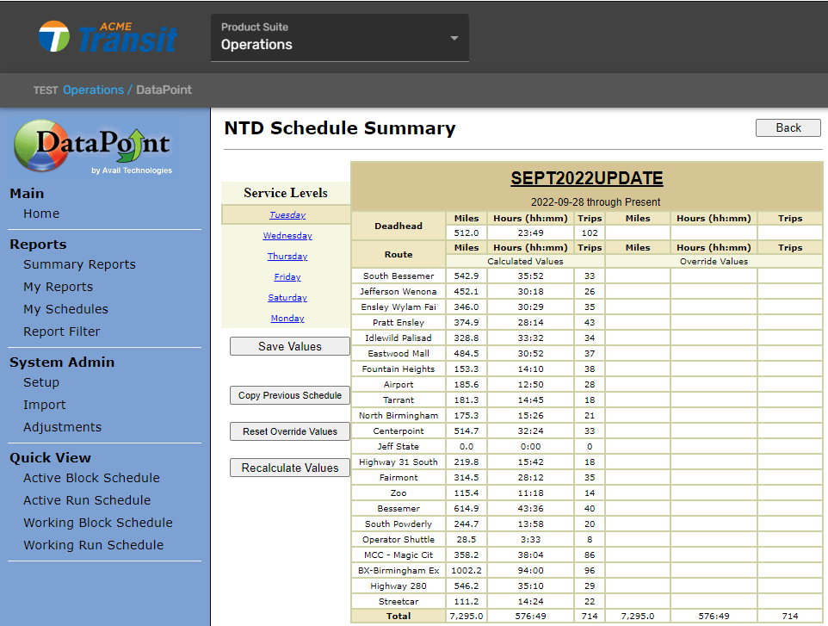This screenshot has width=828, height=626.
Task: Click the BX-Birmingham Ex route name
Action: pyautogui.click(x=399, y=571)
